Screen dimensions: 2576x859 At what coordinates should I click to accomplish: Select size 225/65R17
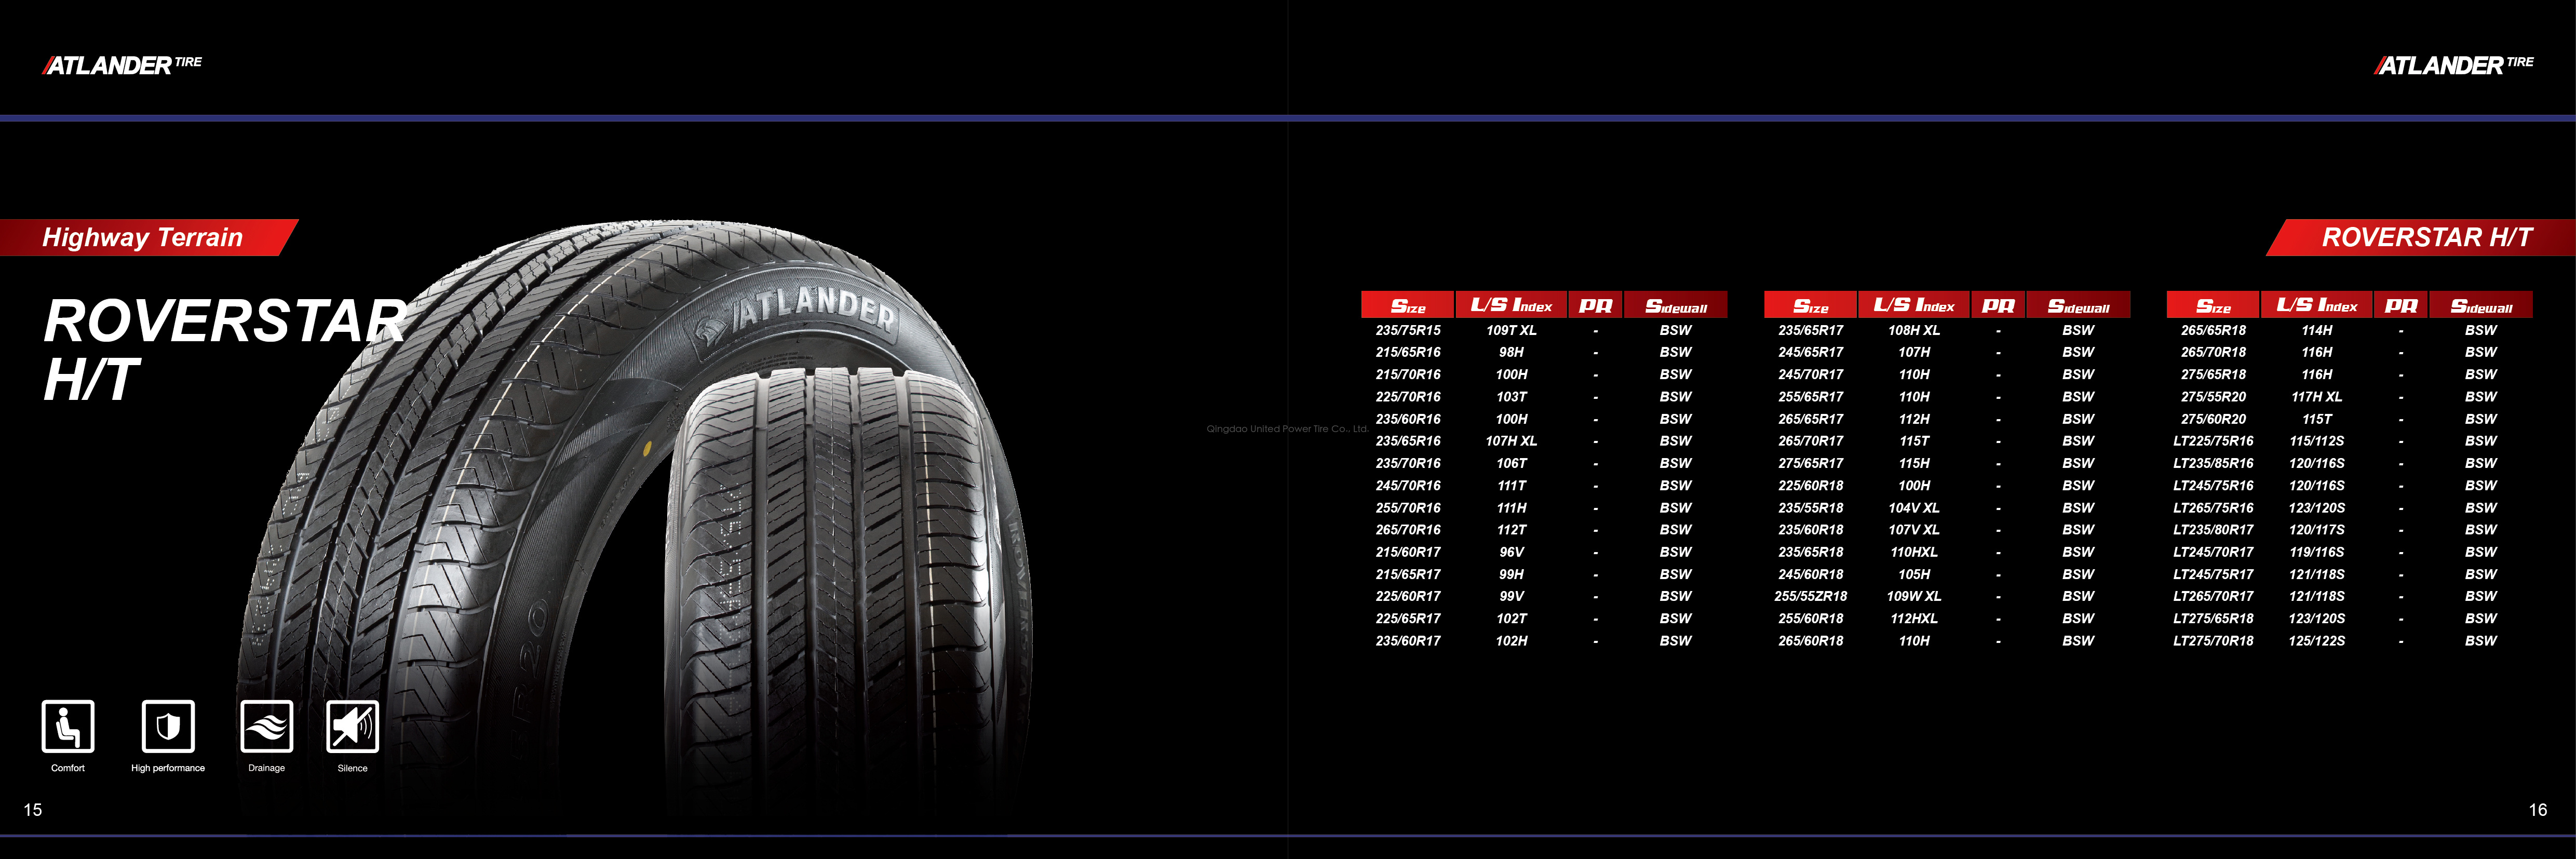(1408, 618)
